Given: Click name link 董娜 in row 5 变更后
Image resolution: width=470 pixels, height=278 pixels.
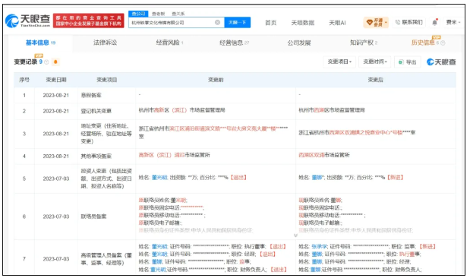Looking at the screenshot, I should point(317,178).
